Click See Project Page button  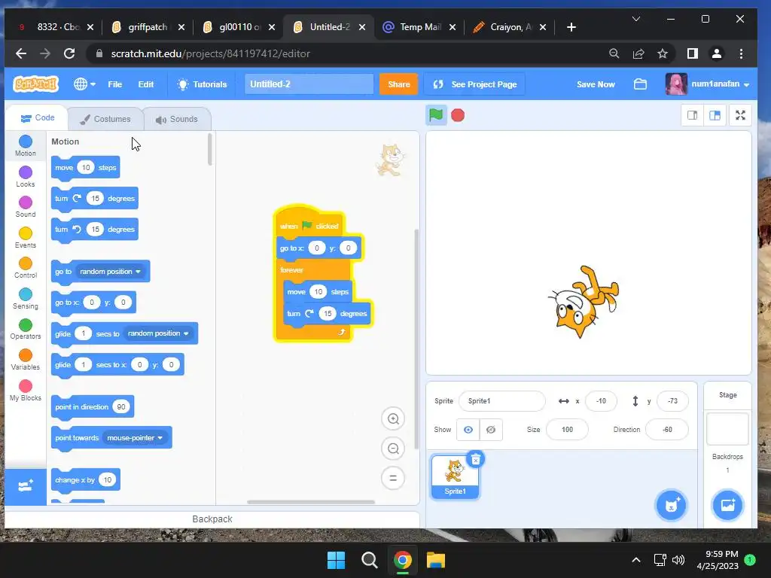(474, 84)
